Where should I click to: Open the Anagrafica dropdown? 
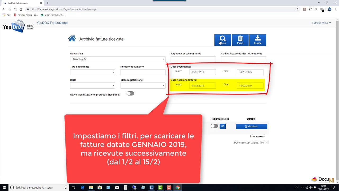click(118, 59)
